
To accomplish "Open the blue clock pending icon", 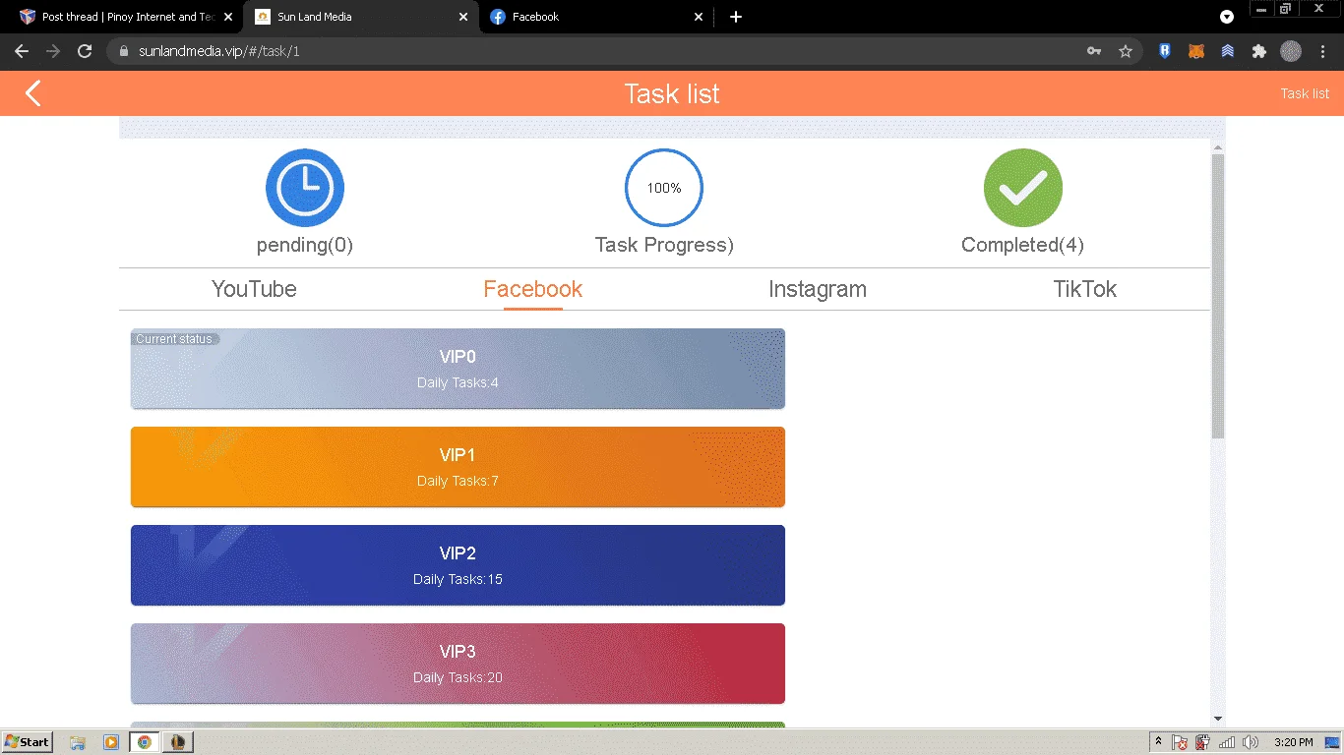I will coord(305,188).
